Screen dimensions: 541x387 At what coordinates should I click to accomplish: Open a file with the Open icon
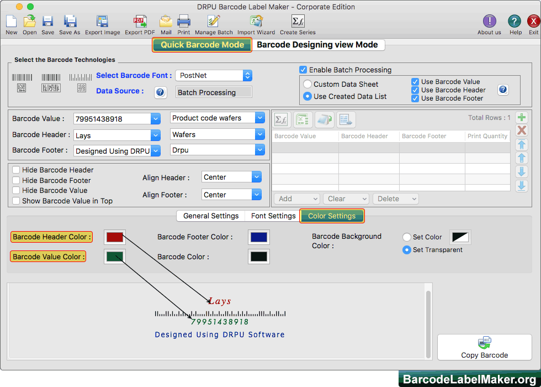click(30, 22)
